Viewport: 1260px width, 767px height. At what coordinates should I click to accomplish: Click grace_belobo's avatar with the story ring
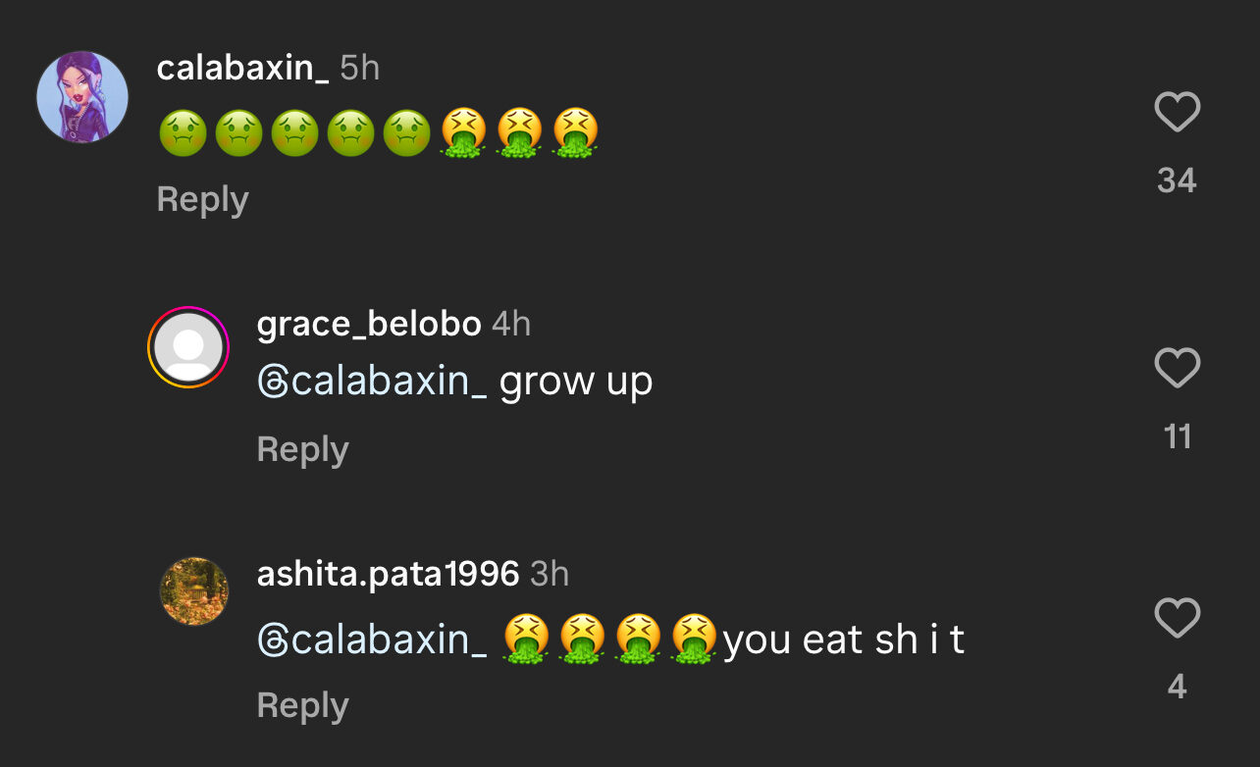pos(188,347)
